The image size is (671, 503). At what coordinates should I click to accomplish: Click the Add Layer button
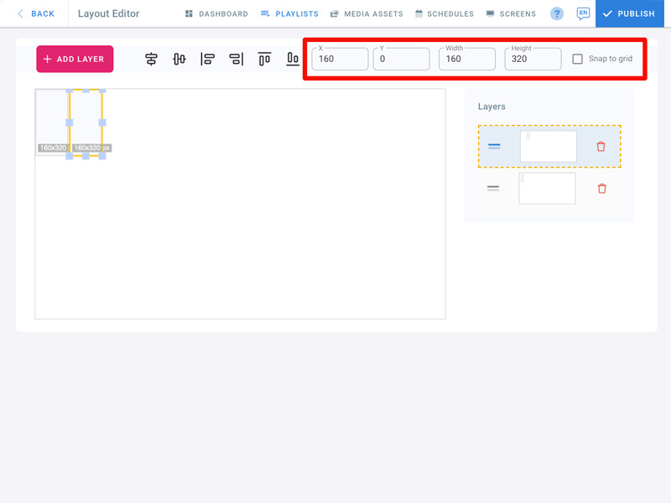pos(75,60)
